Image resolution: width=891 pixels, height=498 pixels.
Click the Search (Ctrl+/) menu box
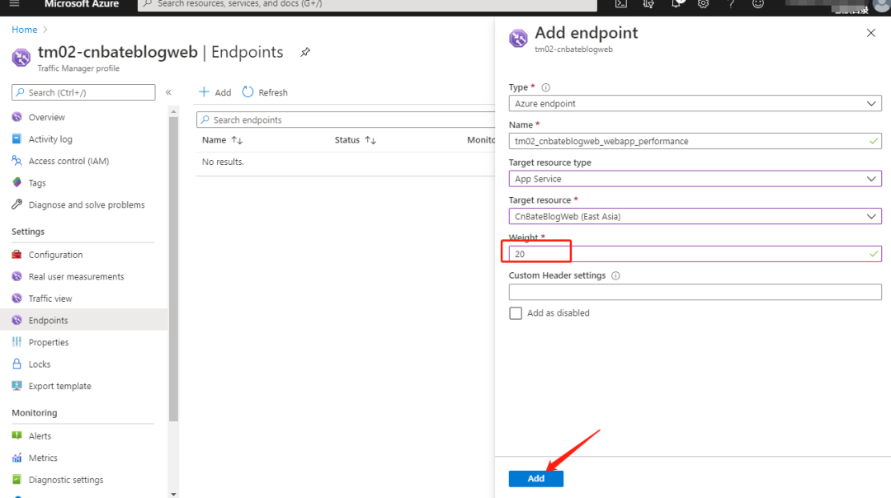(83, 92)
